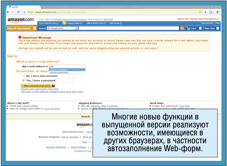The image size is (227, 166).
Task: Open 'shipping rates & policies' link
Action: 104,106
